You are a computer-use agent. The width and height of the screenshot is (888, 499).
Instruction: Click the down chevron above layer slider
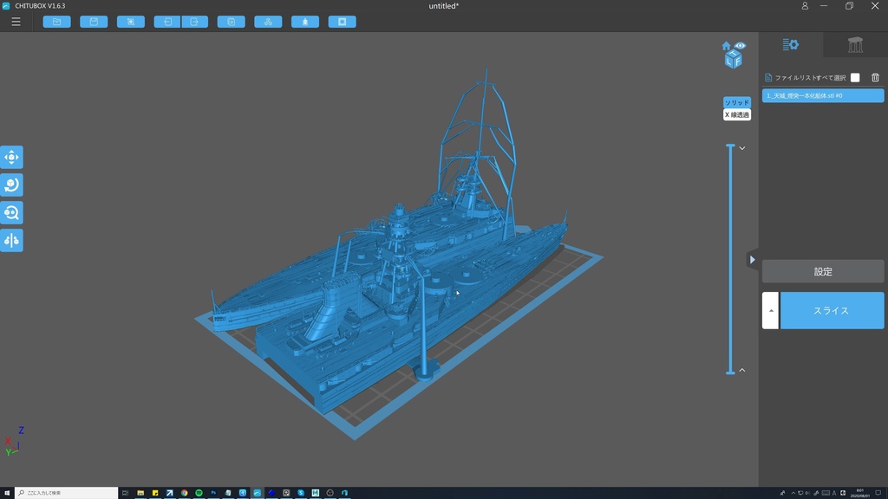(742, 148)
